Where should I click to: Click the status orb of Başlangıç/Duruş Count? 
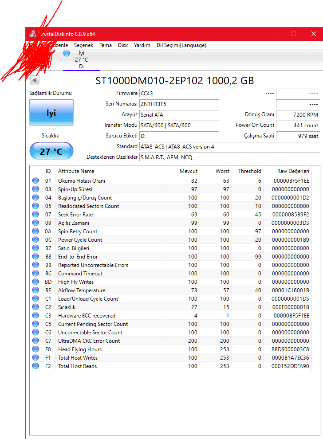click(x=35, y=197)
